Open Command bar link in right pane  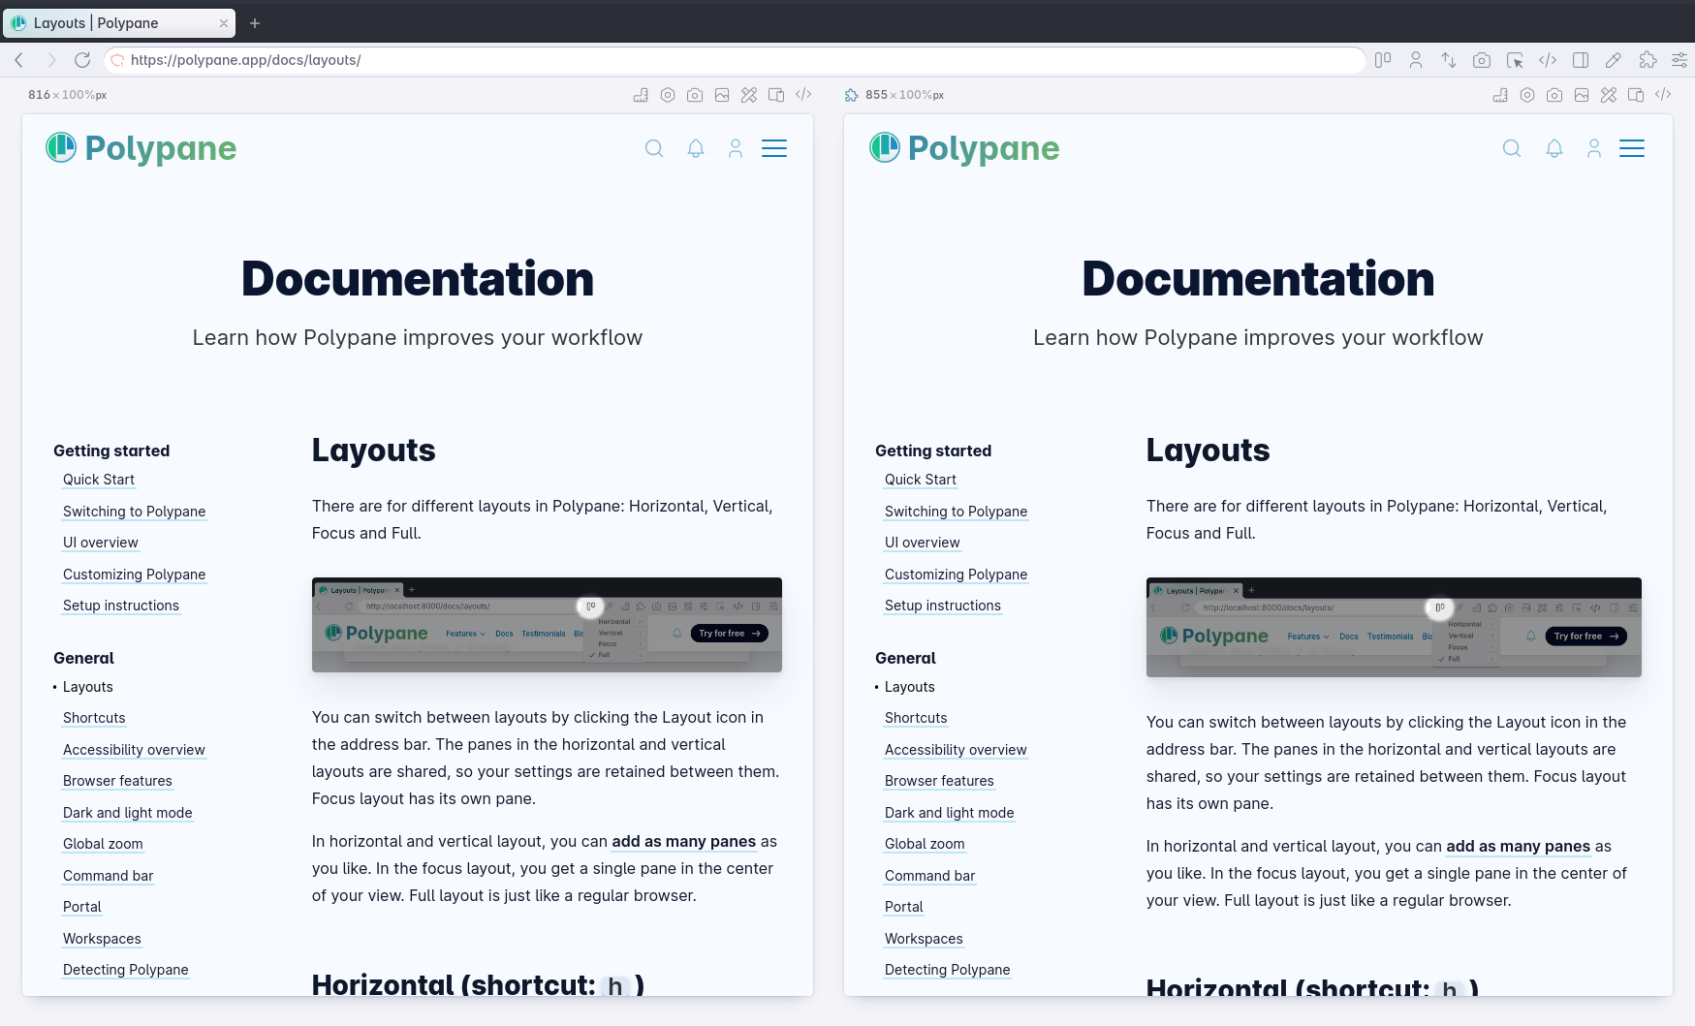[x=930, y=876]
